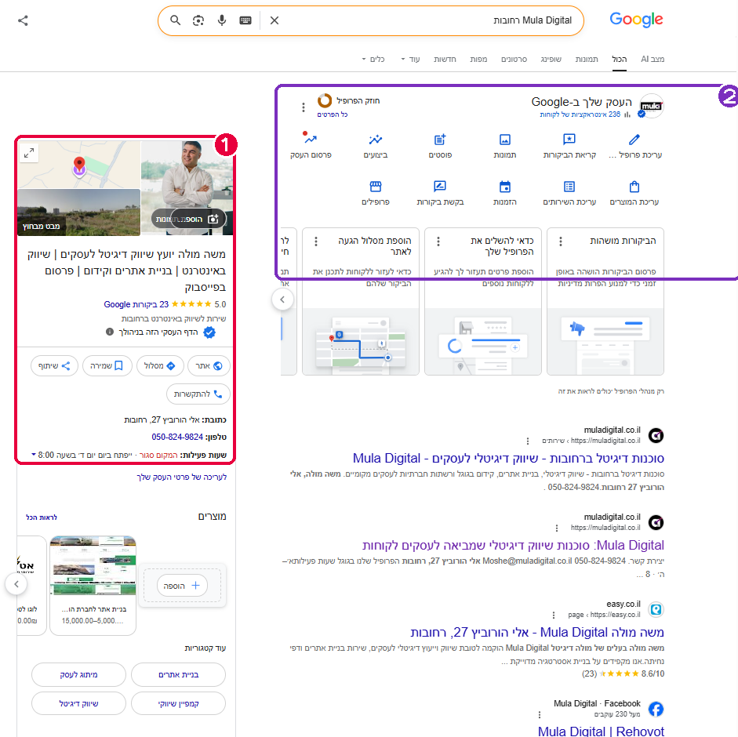Open the 23 ביקורות Google reviews link
738x737 pixels.
coord(136,304)
